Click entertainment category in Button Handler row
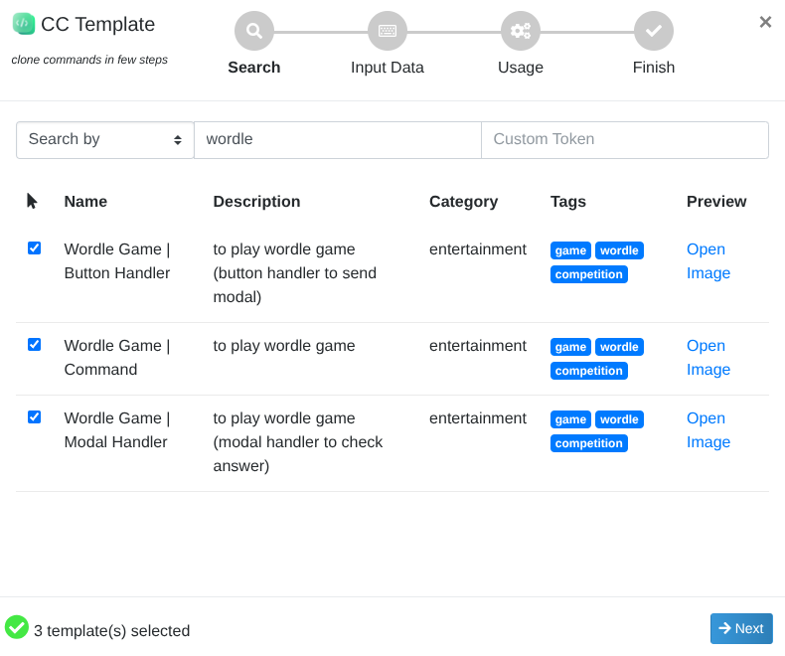 coord(478,248)
